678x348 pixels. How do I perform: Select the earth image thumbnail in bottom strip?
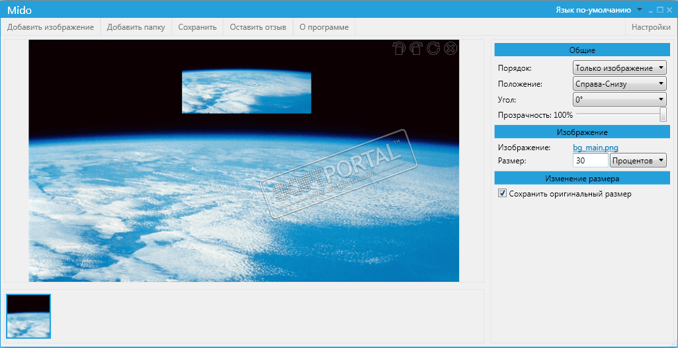point(28,316)
